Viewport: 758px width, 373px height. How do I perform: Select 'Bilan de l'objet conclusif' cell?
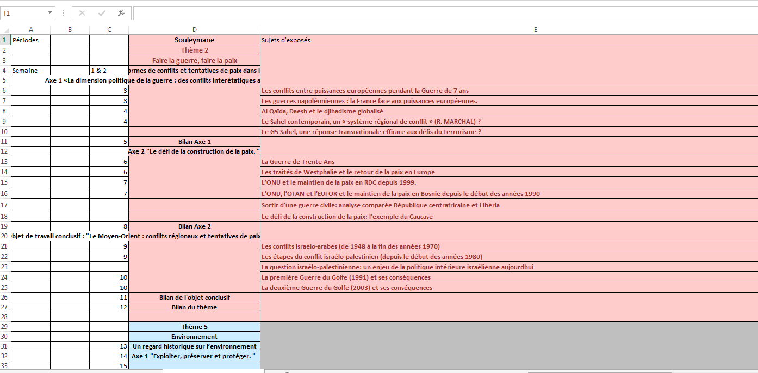195,298
